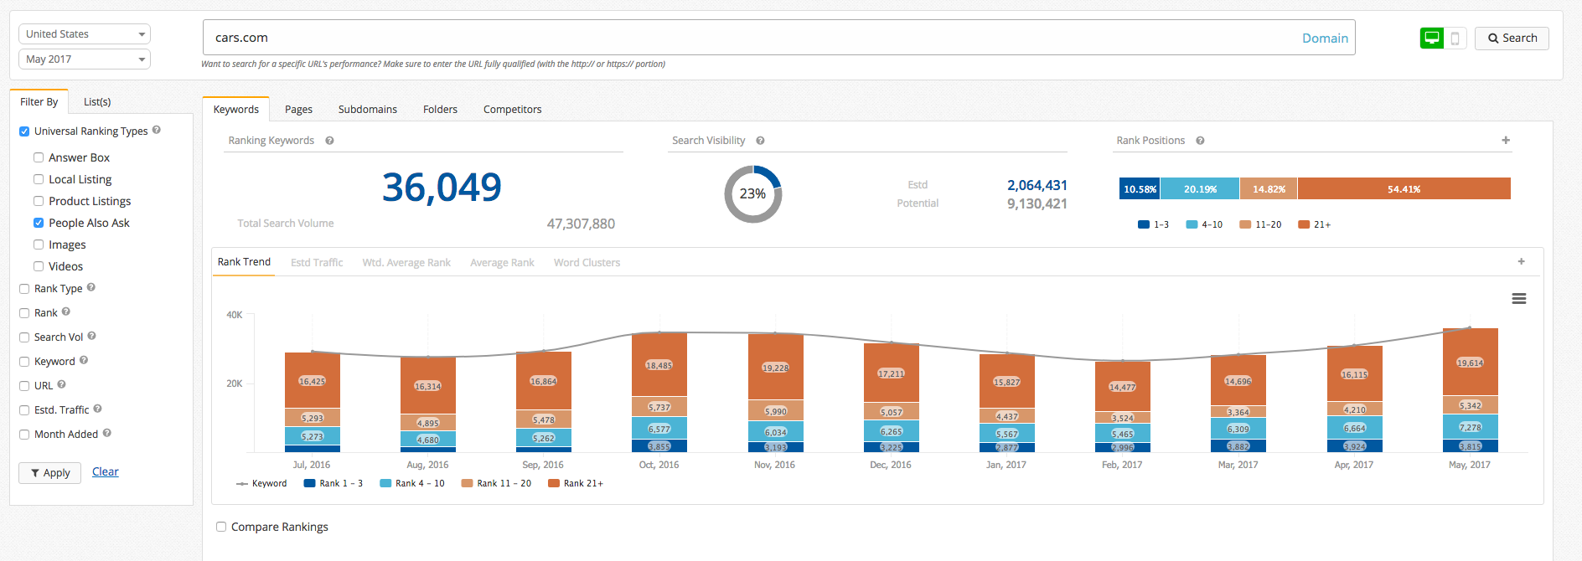Toggle Rank 1 - 3 series in legend

pos(333,483)
